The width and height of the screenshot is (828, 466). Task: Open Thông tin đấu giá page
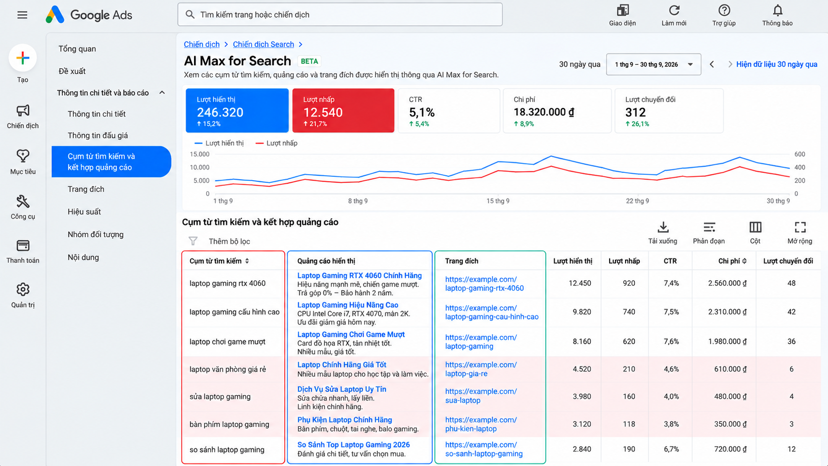[98, 135]
